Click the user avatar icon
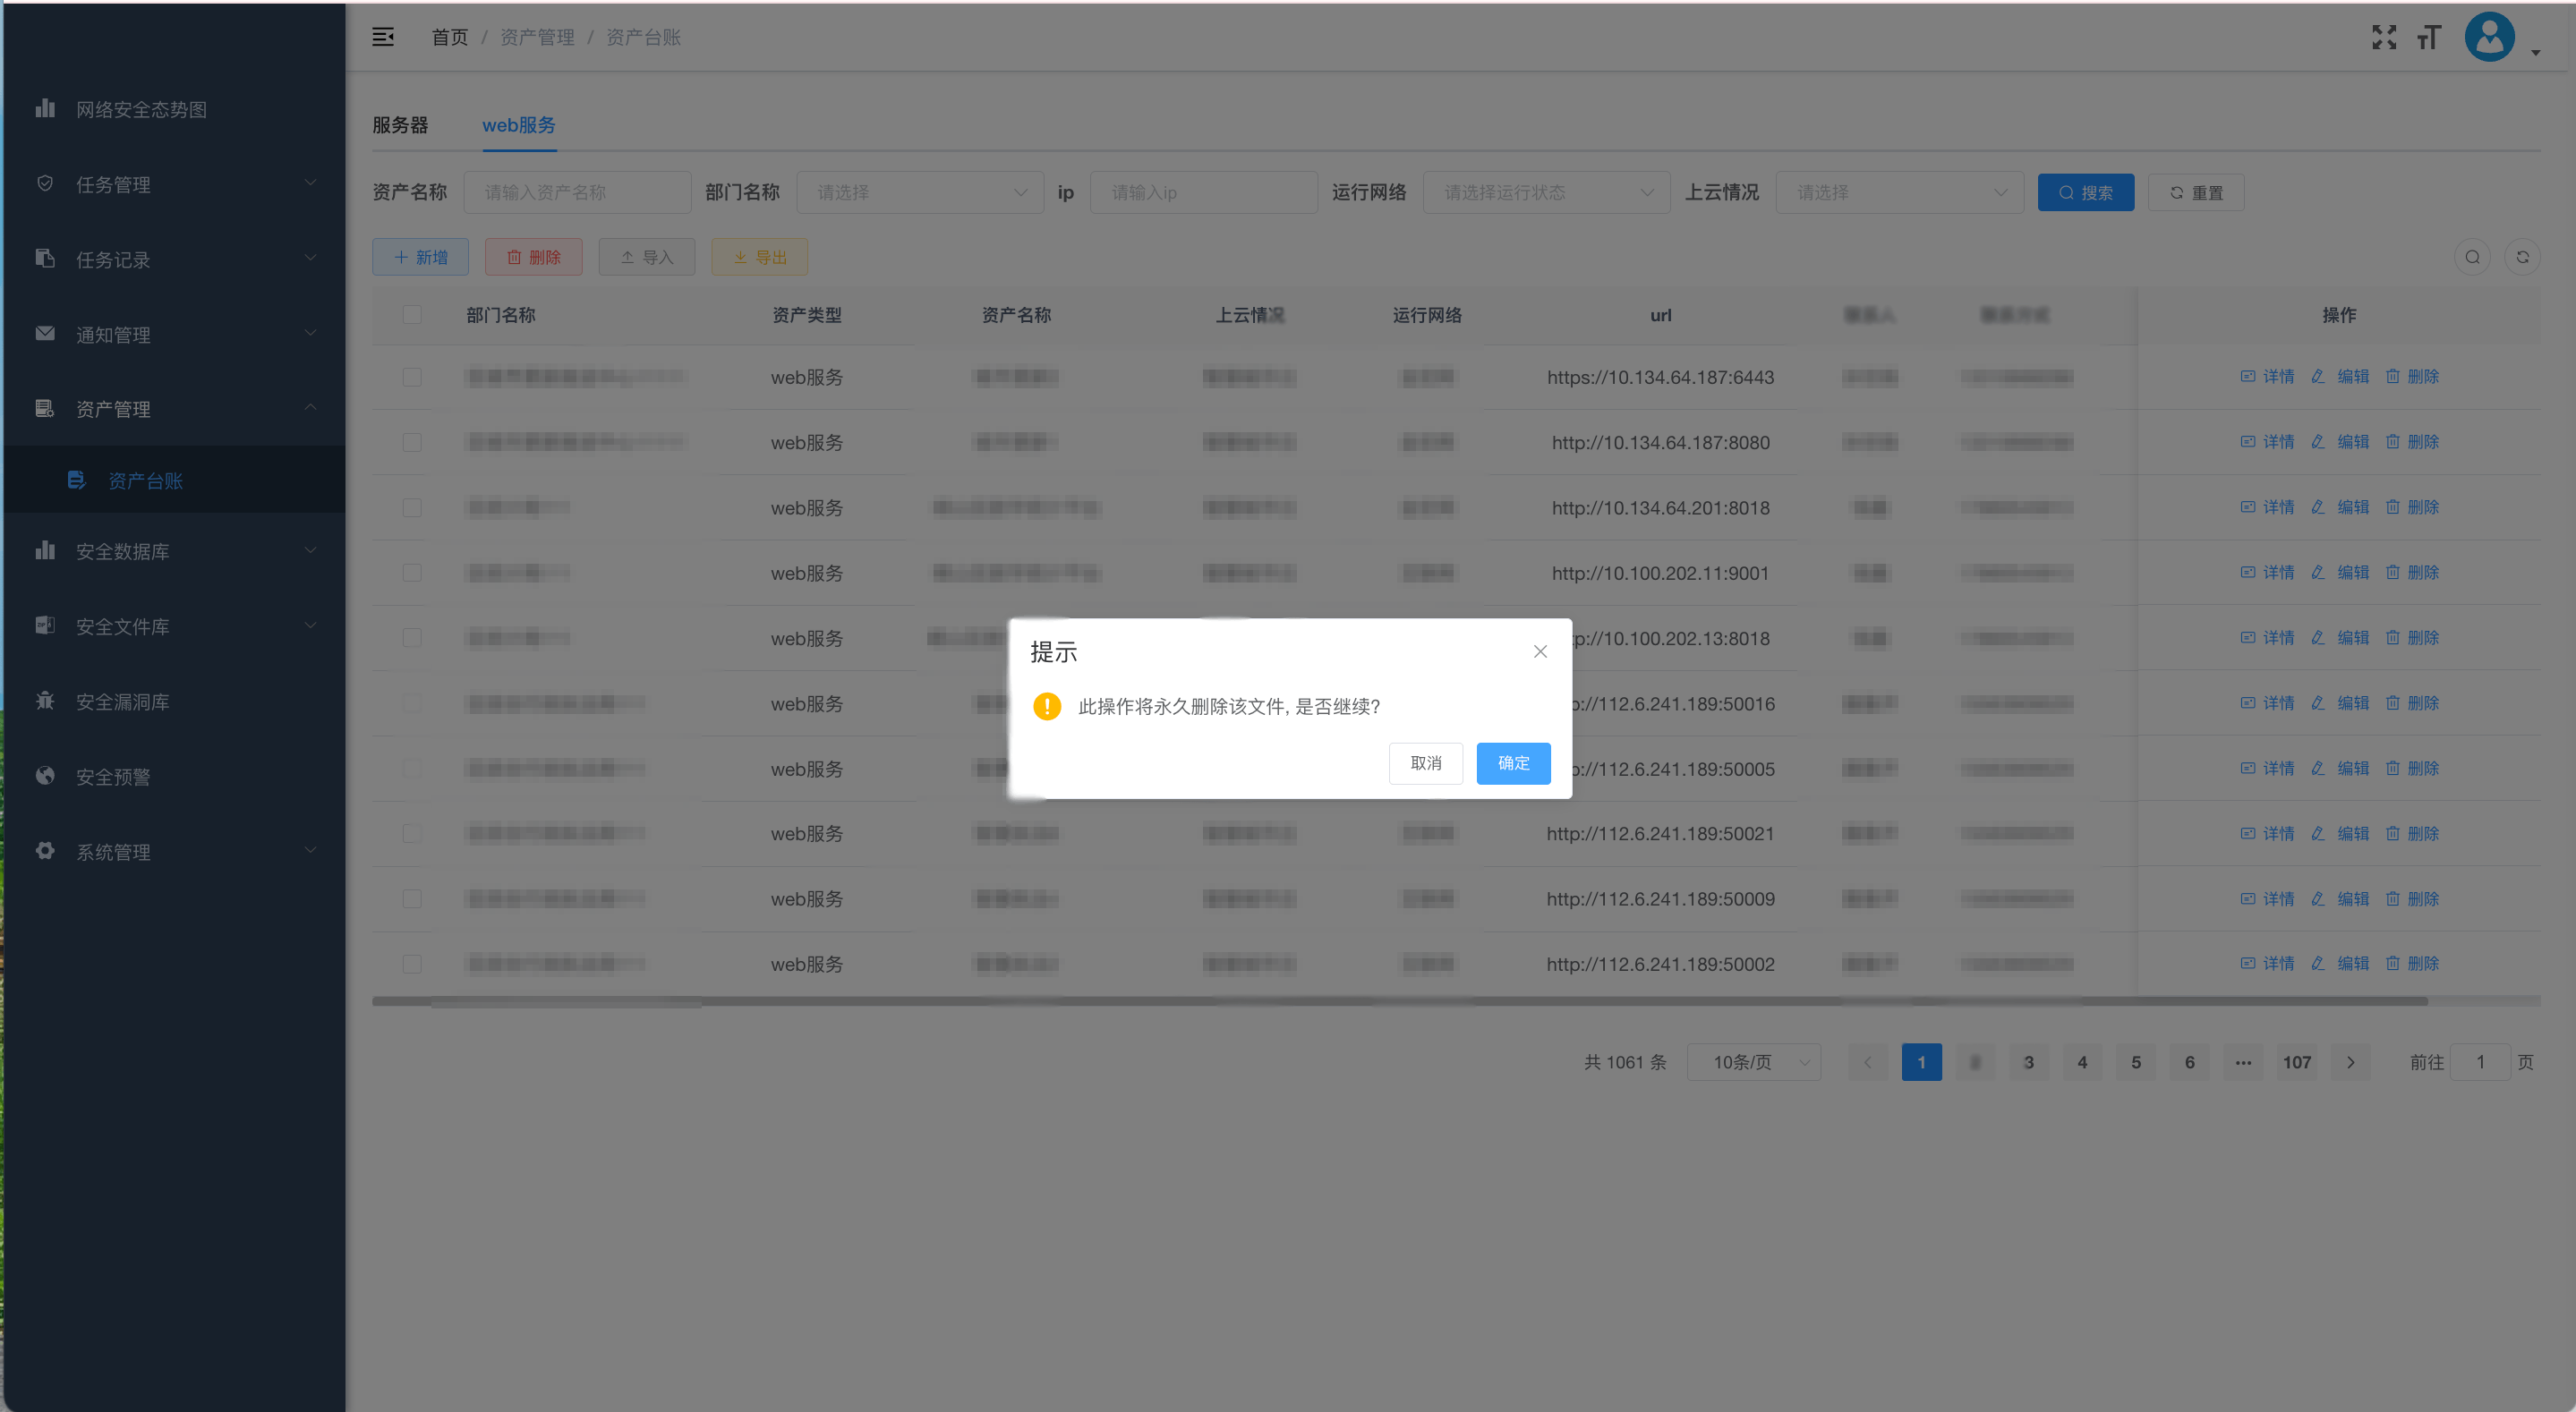2576x1412 pixels. click(x=2489, y=37)
